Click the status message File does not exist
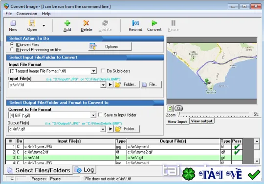This screenshot has width=264, height=184. (x=108, y=179)
